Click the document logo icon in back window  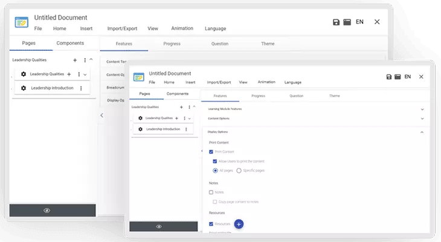click(22, 22)
